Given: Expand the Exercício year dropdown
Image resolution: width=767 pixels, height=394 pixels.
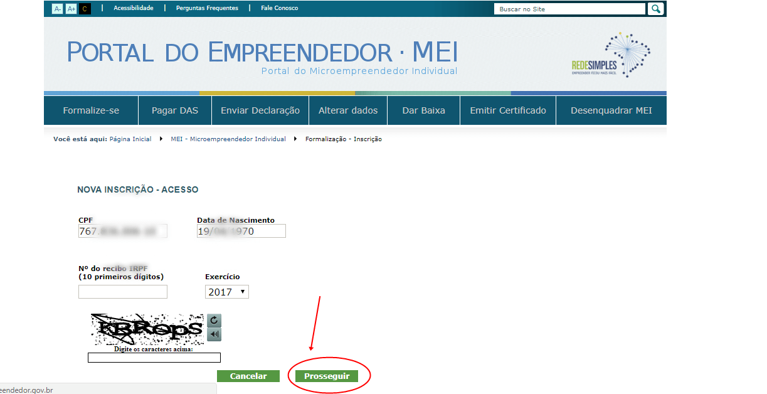Looking at the screenshot, I should click(227, 292).
